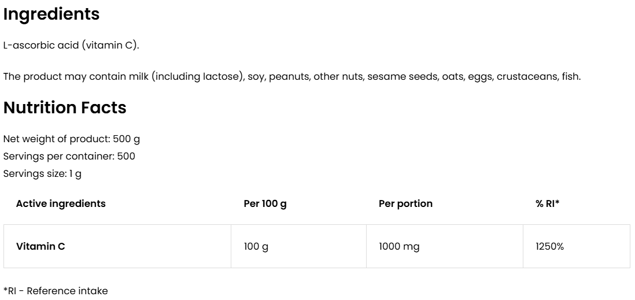Click the 1250% table cell
This screenshot has width=635, height=300.
tap(549, 246)
